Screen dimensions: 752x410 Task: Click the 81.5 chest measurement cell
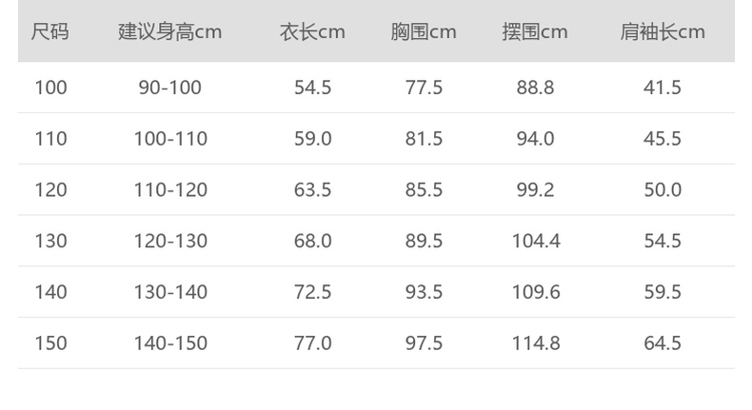[424, 139]
